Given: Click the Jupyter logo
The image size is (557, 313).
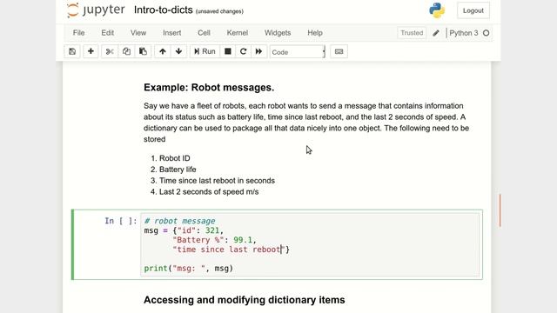Looking at the screenshot, I should (96, 10).
